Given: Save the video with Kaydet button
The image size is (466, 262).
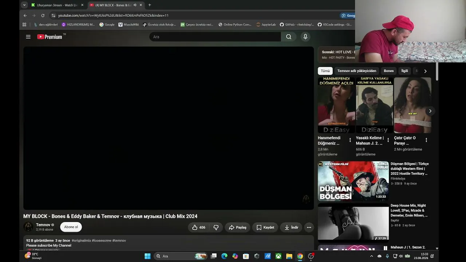Looking at the screenshot, I should pyautogui.click(x=265, y=227).
